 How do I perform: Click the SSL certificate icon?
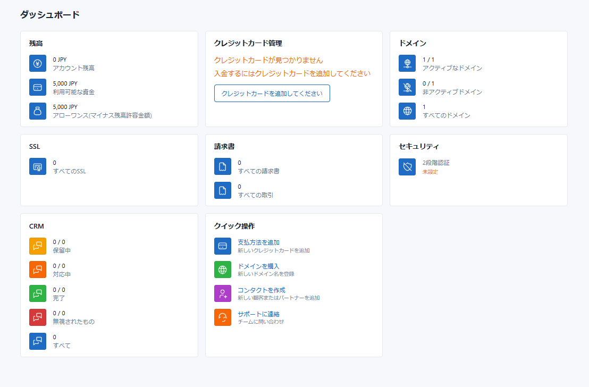tap(38, 167)
